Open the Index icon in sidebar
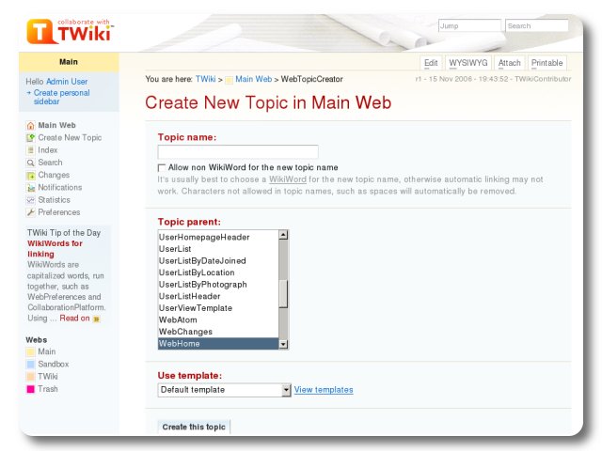Image resolution: width=602 pixels, height=451 pixels. [x=31, y=150]
